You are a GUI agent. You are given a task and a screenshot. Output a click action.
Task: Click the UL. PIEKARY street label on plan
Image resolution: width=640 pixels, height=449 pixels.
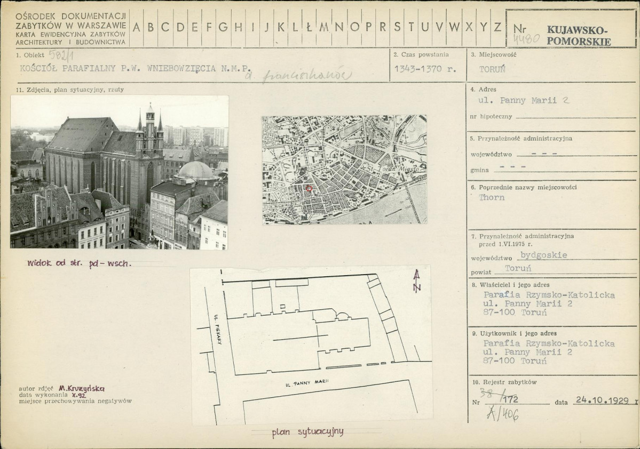[218, 326]
